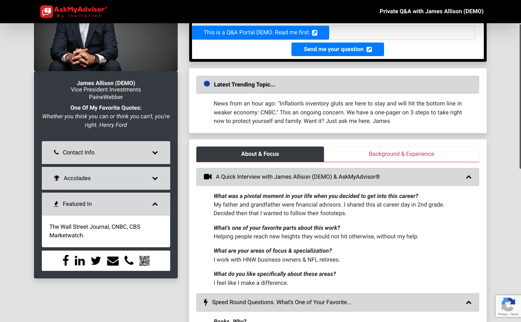Collapse the Quick Interview section
Screen dimensions: 521x322
[338, 177]
